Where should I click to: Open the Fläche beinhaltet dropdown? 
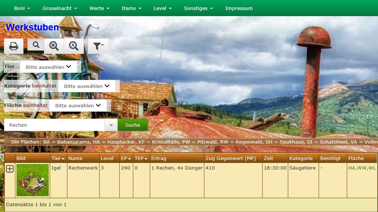(x=78, y=105)
